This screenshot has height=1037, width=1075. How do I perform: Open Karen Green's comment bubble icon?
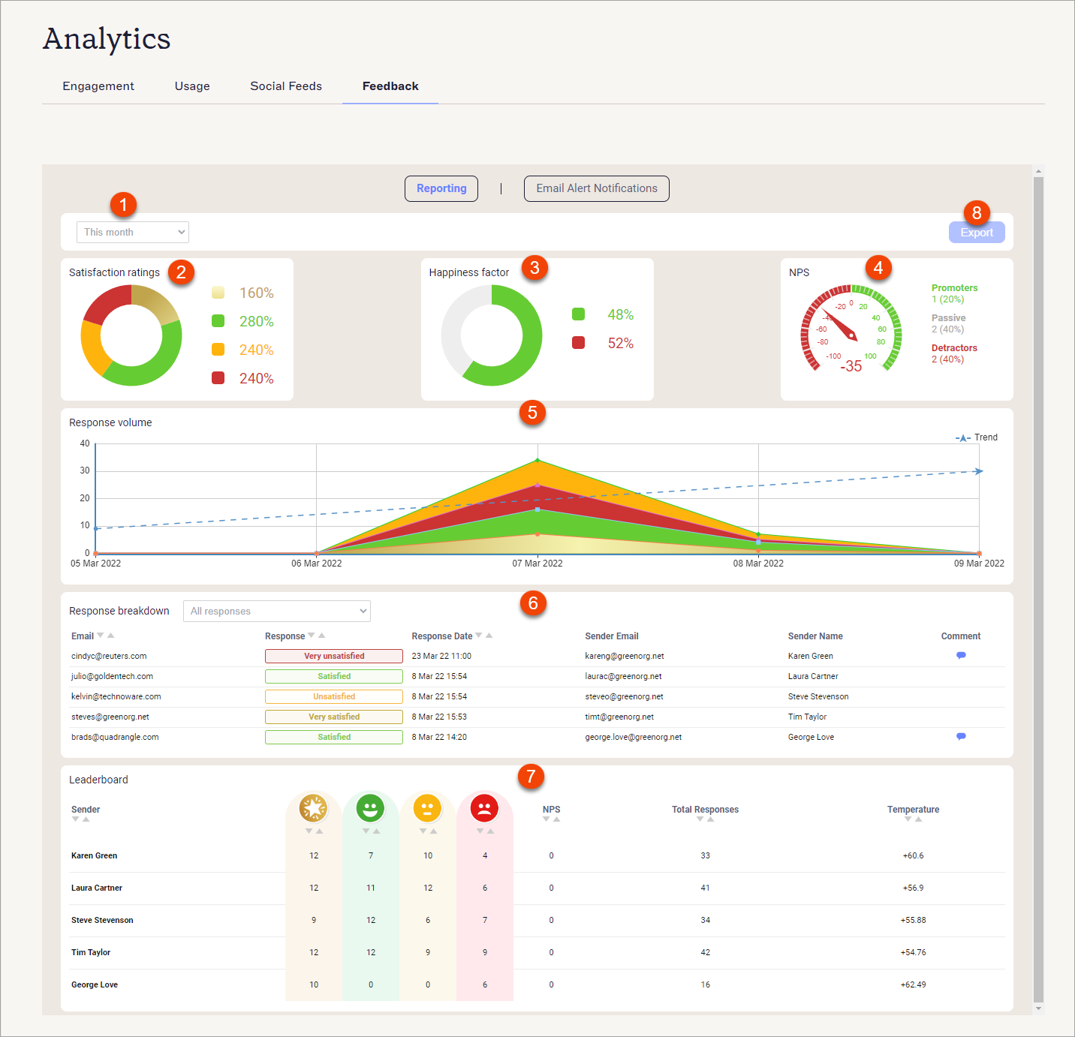click(961, 654)
